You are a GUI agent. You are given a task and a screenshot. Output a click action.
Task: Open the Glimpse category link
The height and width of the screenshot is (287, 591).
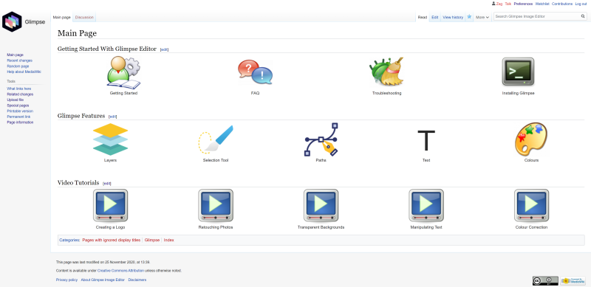pyautogui.click(x=152, y=240)
